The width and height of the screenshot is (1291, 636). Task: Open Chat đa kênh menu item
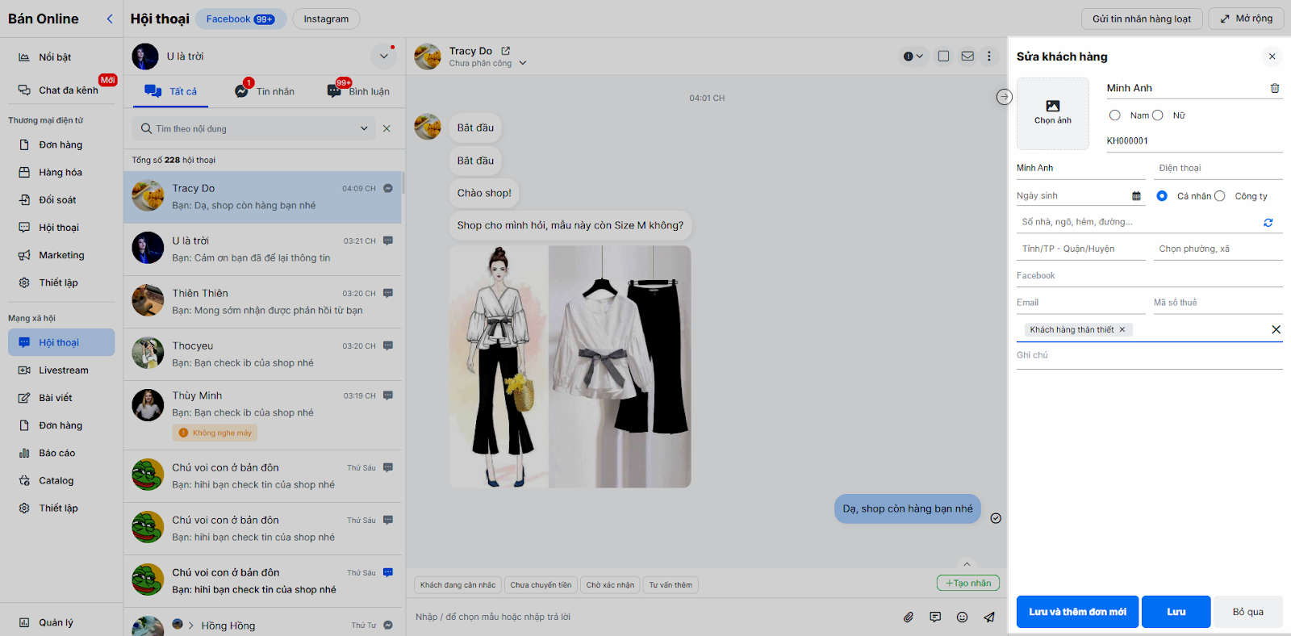click(61, 90)
